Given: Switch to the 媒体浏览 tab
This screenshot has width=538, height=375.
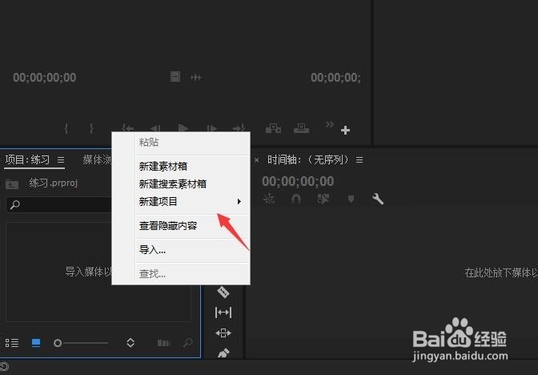Looking at the screenshot, I should (97, 159).
